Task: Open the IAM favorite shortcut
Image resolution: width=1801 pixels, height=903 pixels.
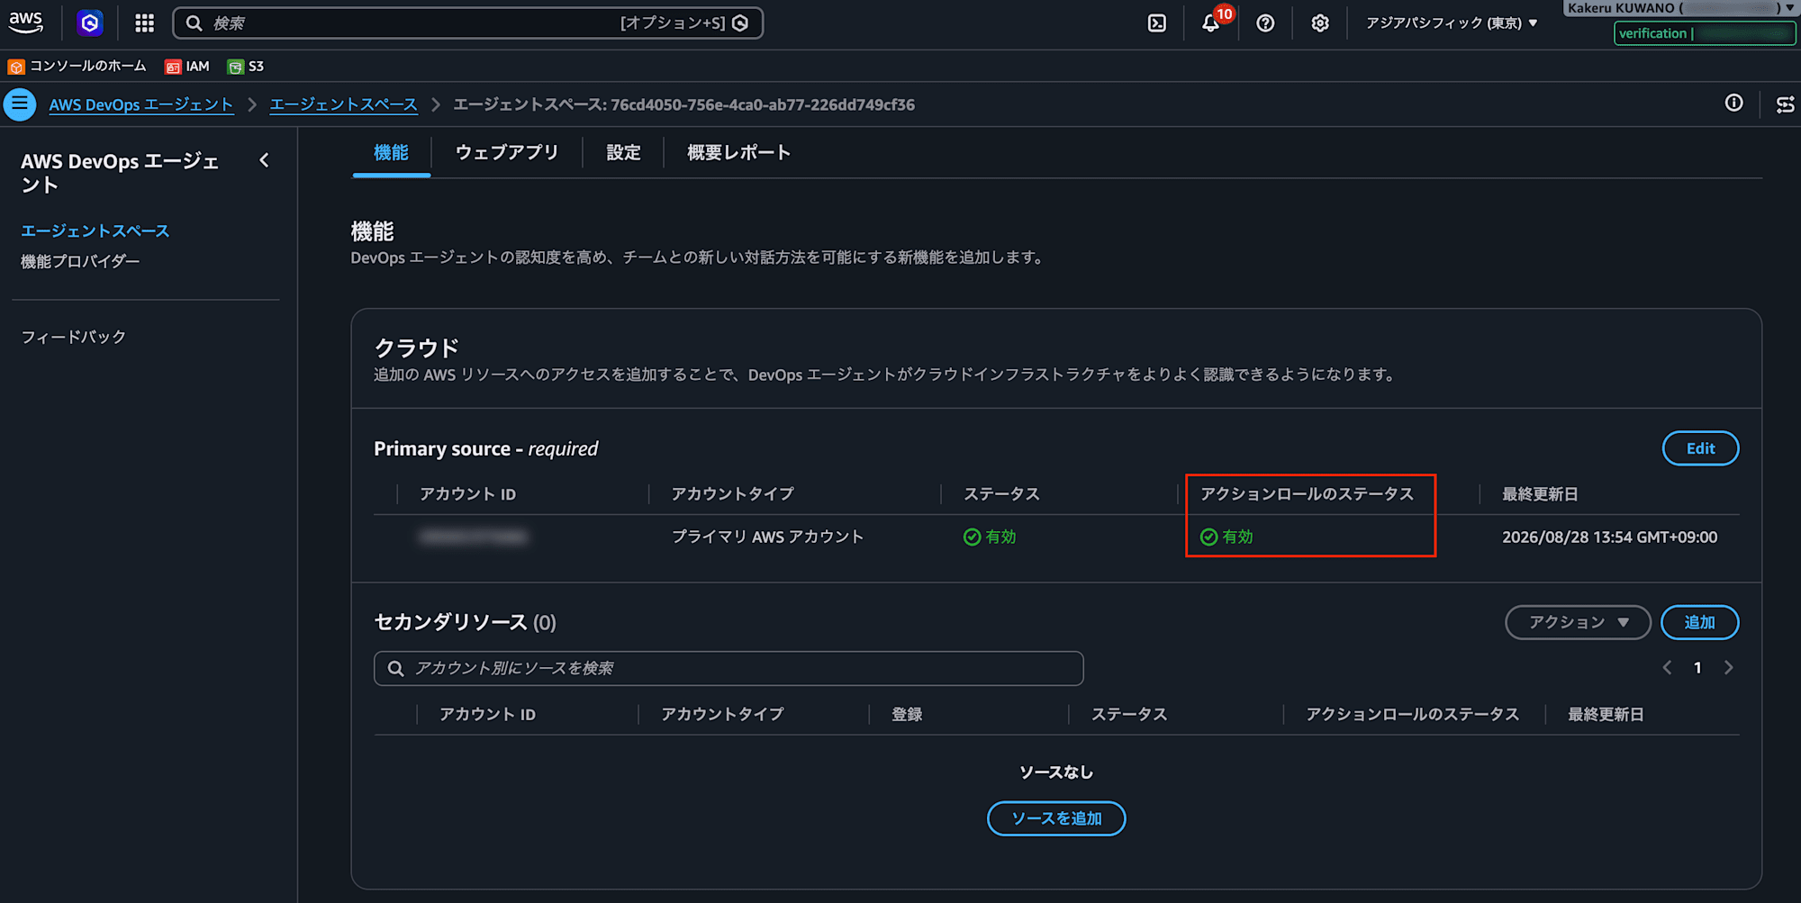Action: (x=187, y=67)
